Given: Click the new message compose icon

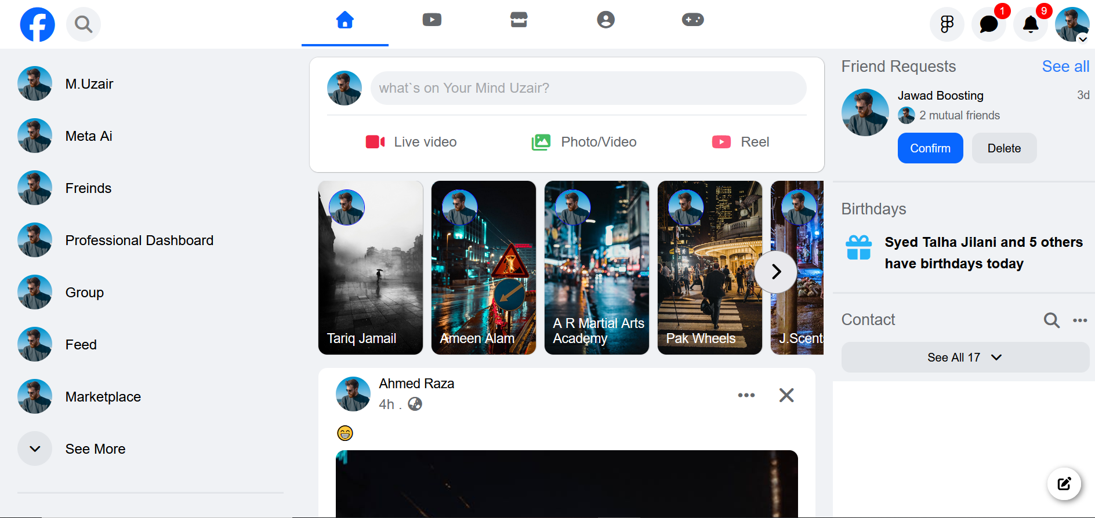Looking at the screenshot, I should 1064,484.
